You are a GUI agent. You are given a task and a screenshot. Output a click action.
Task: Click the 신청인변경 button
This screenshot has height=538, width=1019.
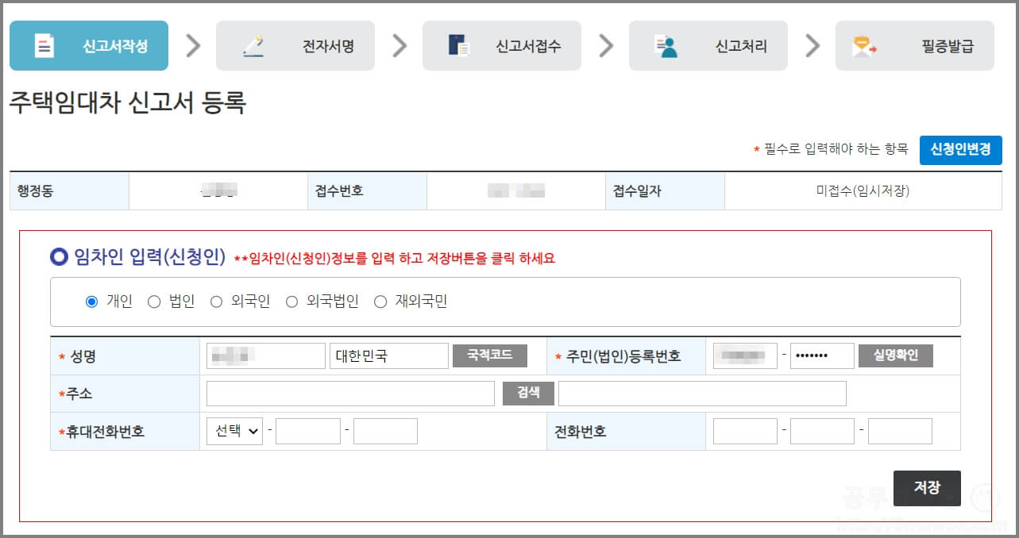[x=961, y=150]
